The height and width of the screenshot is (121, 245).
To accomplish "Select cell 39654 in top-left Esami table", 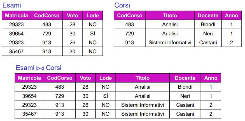I will [x=16, y=34].
